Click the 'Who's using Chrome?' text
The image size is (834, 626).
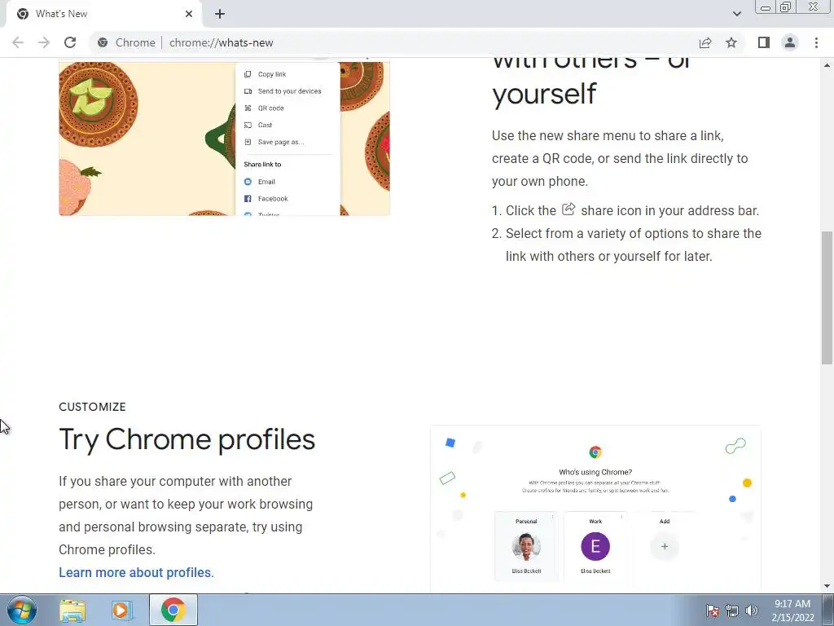595,472
